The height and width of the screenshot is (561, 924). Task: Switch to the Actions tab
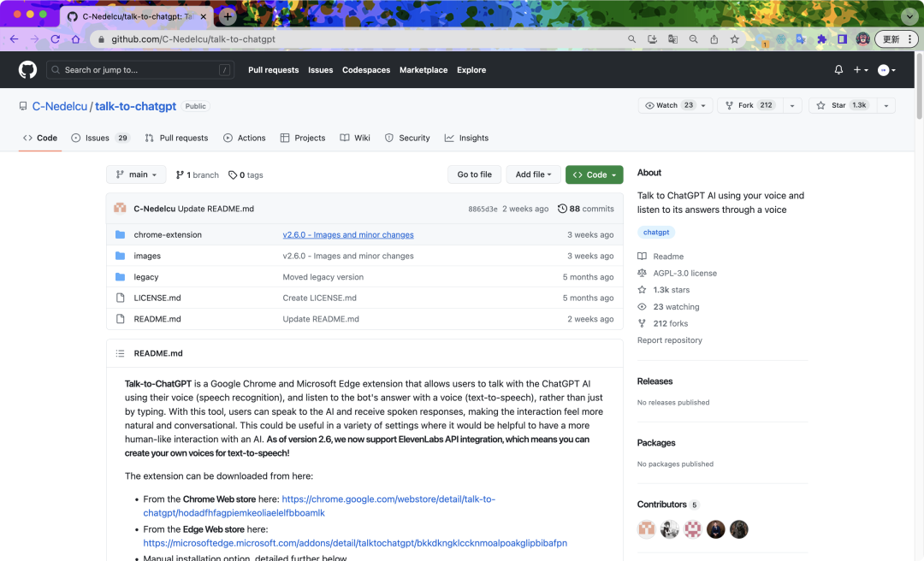(245, 138)
